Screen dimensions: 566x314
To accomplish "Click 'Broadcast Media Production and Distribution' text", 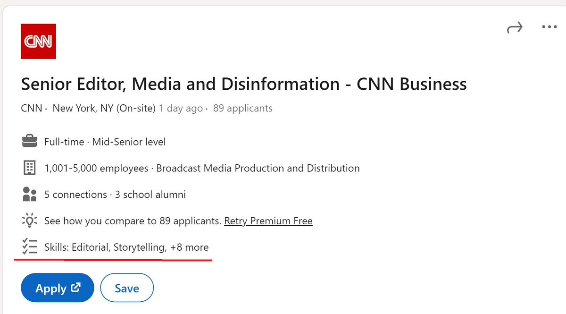I will [258, 168].
